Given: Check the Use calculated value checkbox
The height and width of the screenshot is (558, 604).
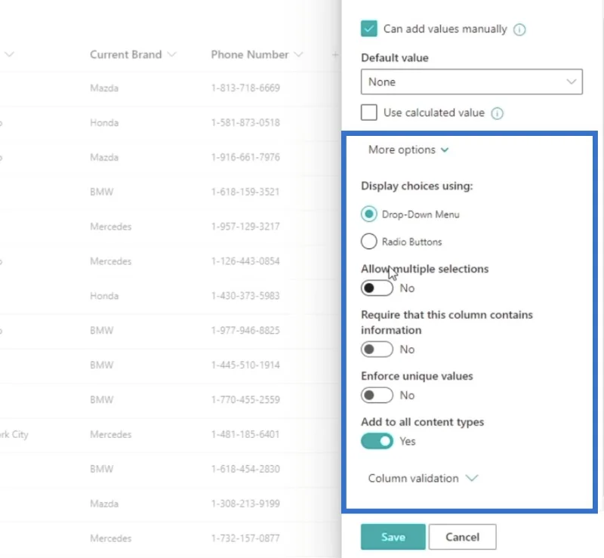Looking at the screenshot, I should point(369,113).
